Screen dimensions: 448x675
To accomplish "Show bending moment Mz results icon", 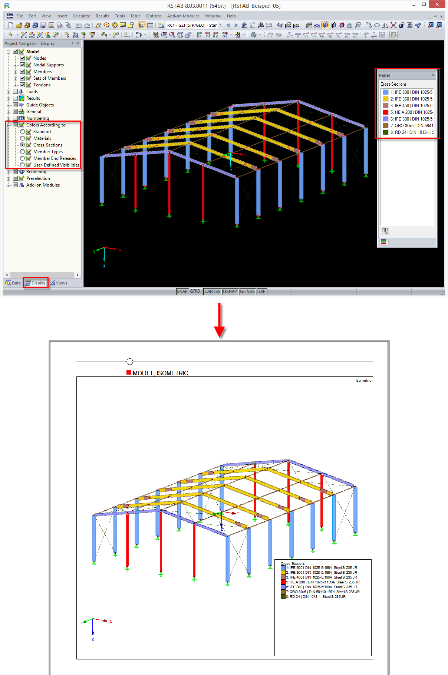I will (x=338, y=35).
